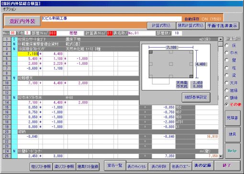Click the 7.100 width dimension on floor plan
The image size is (244, 174).
pyautogui.click(x=171, y=47)
